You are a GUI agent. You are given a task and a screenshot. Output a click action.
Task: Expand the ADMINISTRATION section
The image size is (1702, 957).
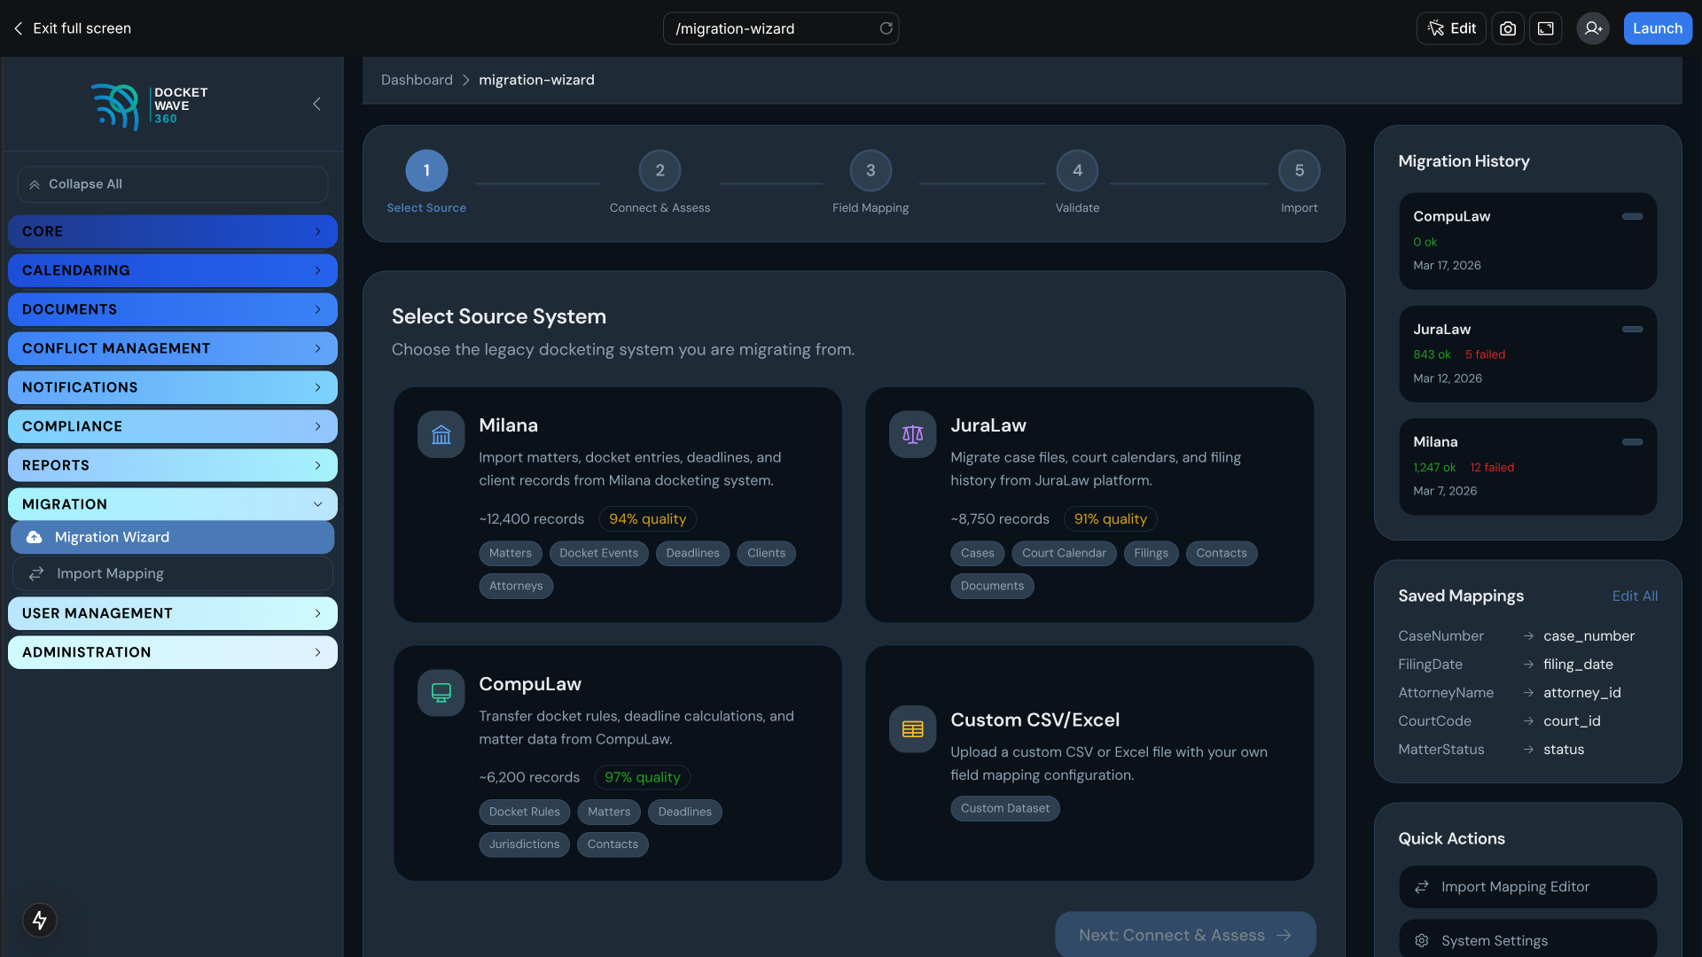pos(172,652)
